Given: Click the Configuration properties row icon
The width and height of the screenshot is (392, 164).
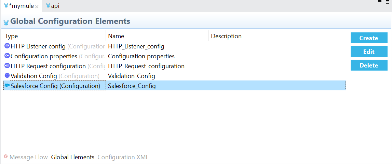Looking at the screenshot, I should [x=7, y=56].
